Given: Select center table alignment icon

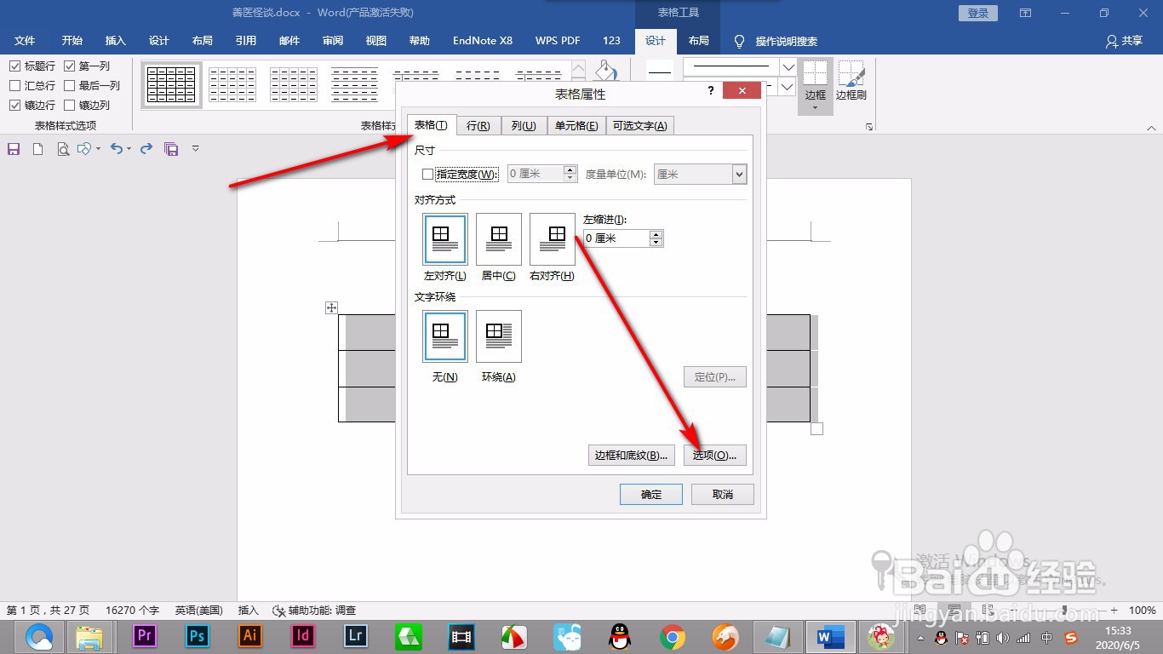Looking at the screenshot, I should [x=499, y=239].
